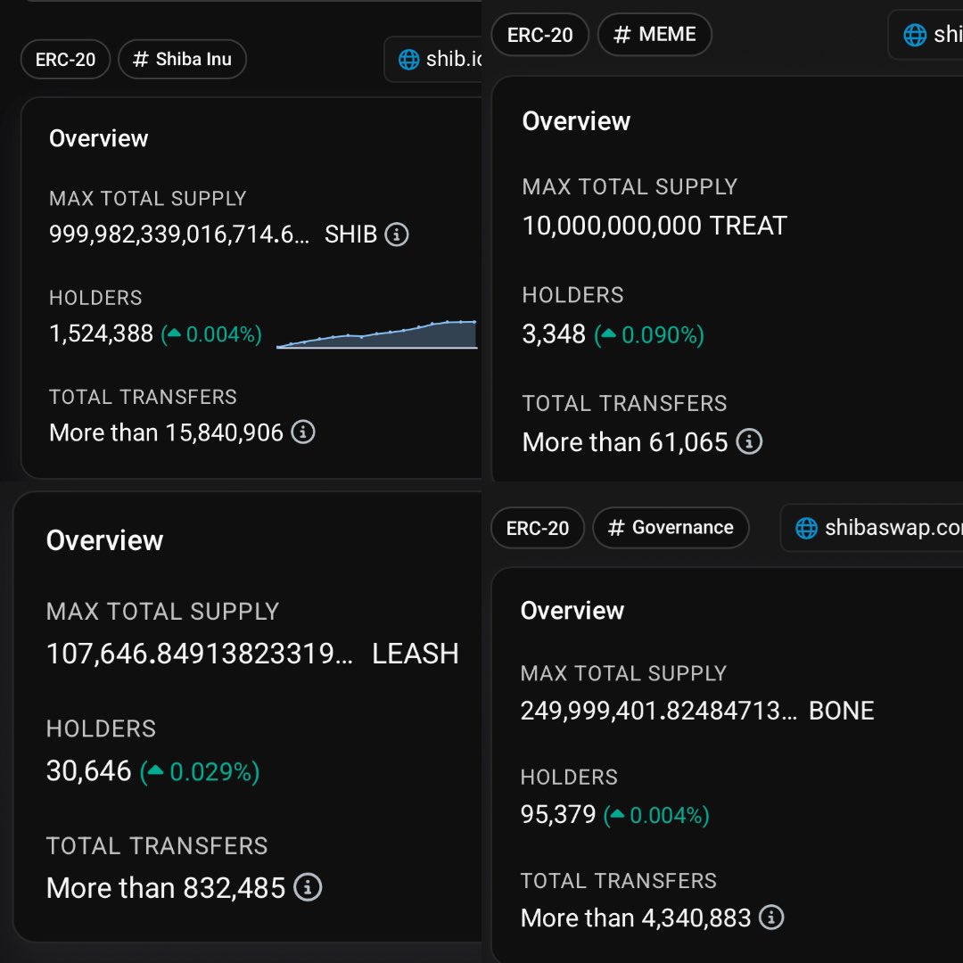Click the LEASH supply value 107,646.84913823319...
Screen dimensions: 963x963
coord(201,654)
